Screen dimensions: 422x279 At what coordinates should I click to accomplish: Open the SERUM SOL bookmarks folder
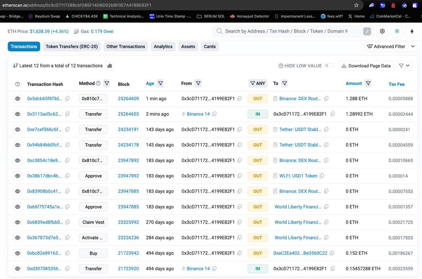pos(211,16)
